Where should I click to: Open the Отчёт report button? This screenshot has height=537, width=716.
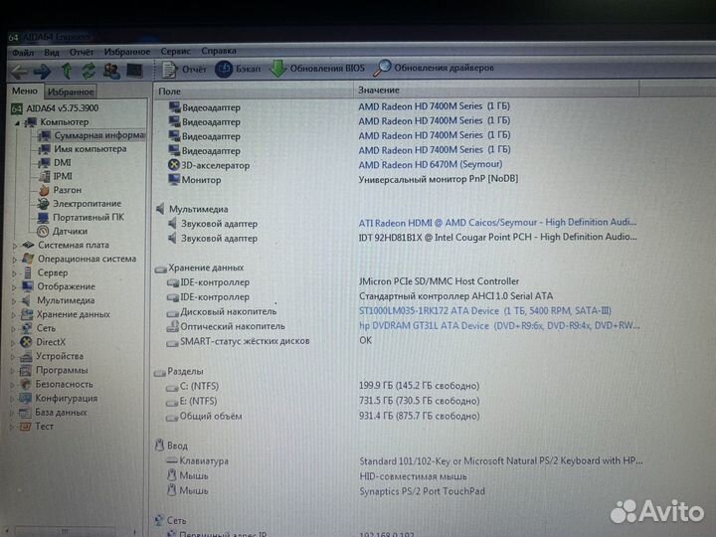click(185, 70)
